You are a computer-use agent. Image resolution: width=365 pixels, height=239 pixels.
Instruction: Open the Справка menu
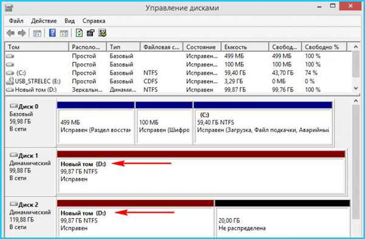click(94, 21)
